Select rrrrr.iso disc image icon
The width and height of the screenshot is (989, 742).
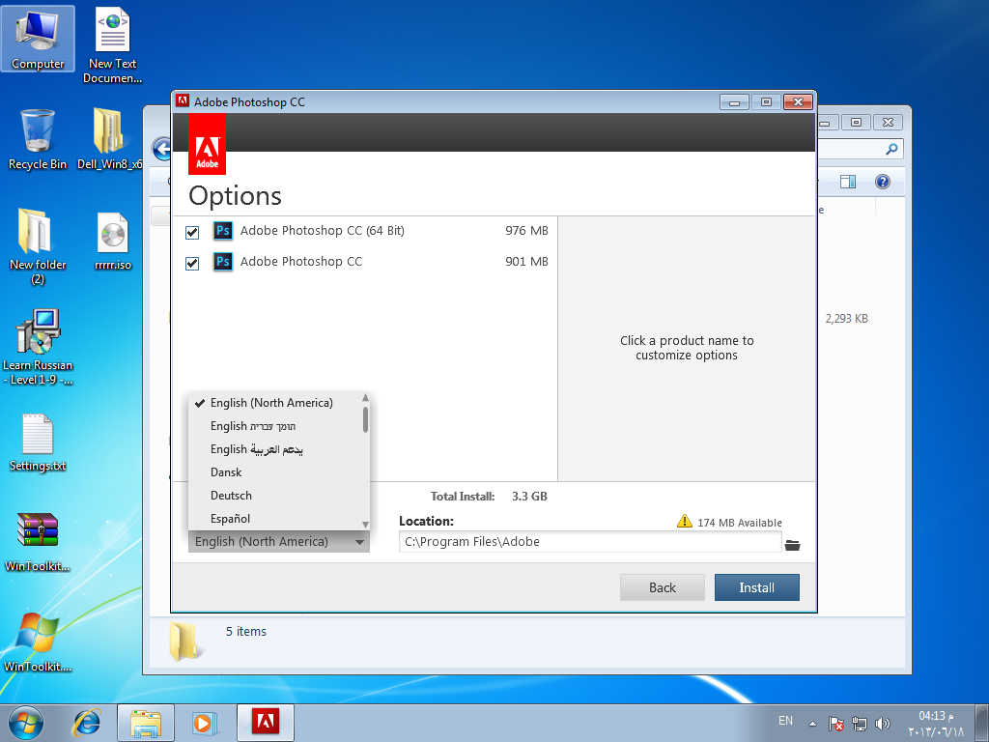click(112, 241)
